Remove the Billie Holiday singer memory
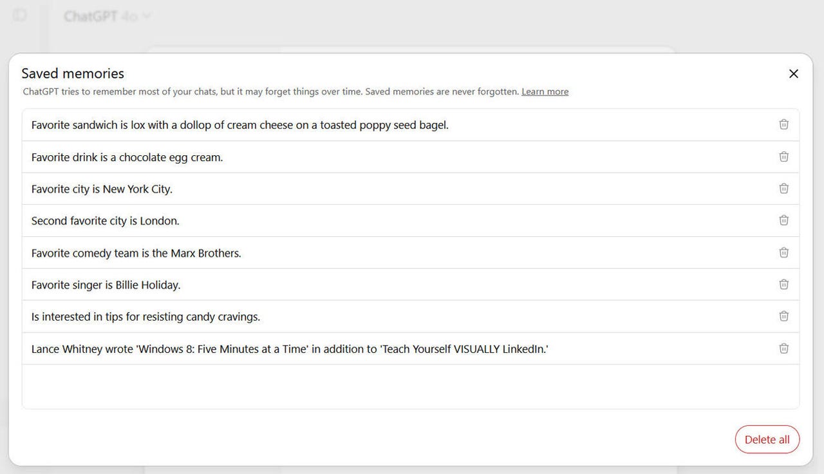 783,284
